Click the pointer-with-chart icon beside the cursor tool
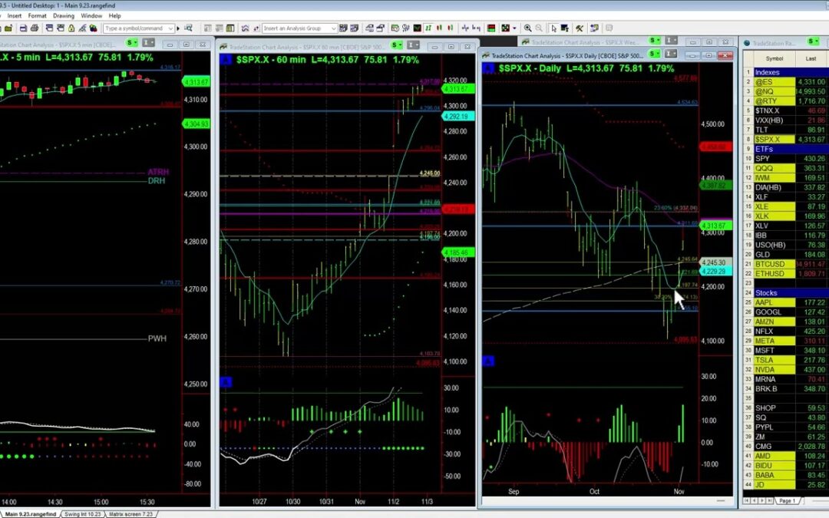The width and height of the screenshot is (829, 518). pos(565,28)
